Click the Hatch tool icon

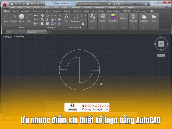35,23
